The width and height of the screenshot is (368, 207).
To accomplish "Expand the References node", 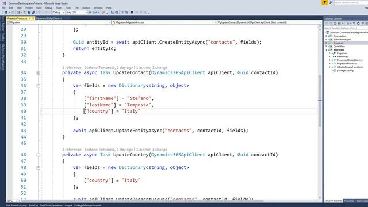I will pyautogui.click(x=329, y=57).
